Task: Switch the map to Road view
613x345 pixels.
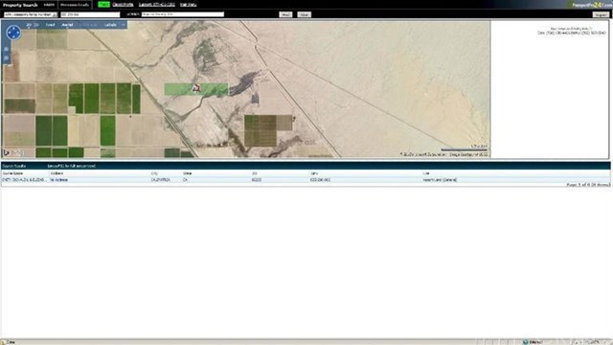Action: click(50, 25)
